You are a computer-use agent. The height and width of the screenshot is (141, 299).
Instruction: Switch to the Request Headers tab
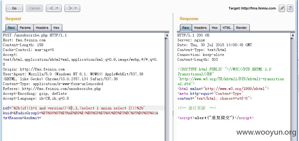(42, 28)
